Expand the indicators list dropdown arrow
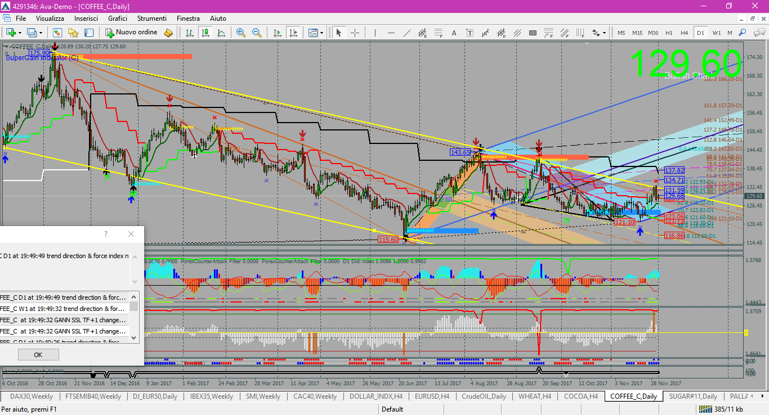 [322, 33]
